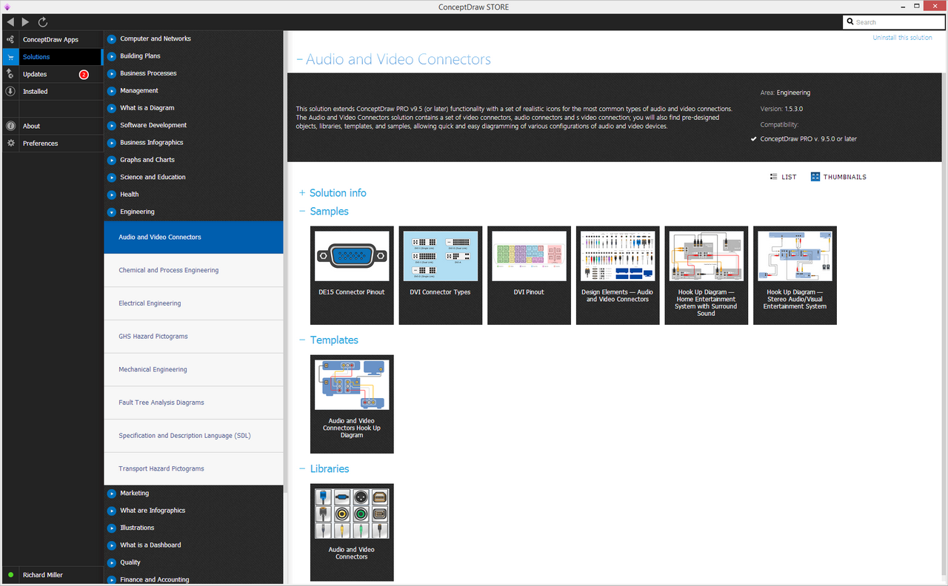Viewport: 948px width, 586px height.
Task: Click the ConceptDraw logo in title bar
Action: tap(6, 6)
